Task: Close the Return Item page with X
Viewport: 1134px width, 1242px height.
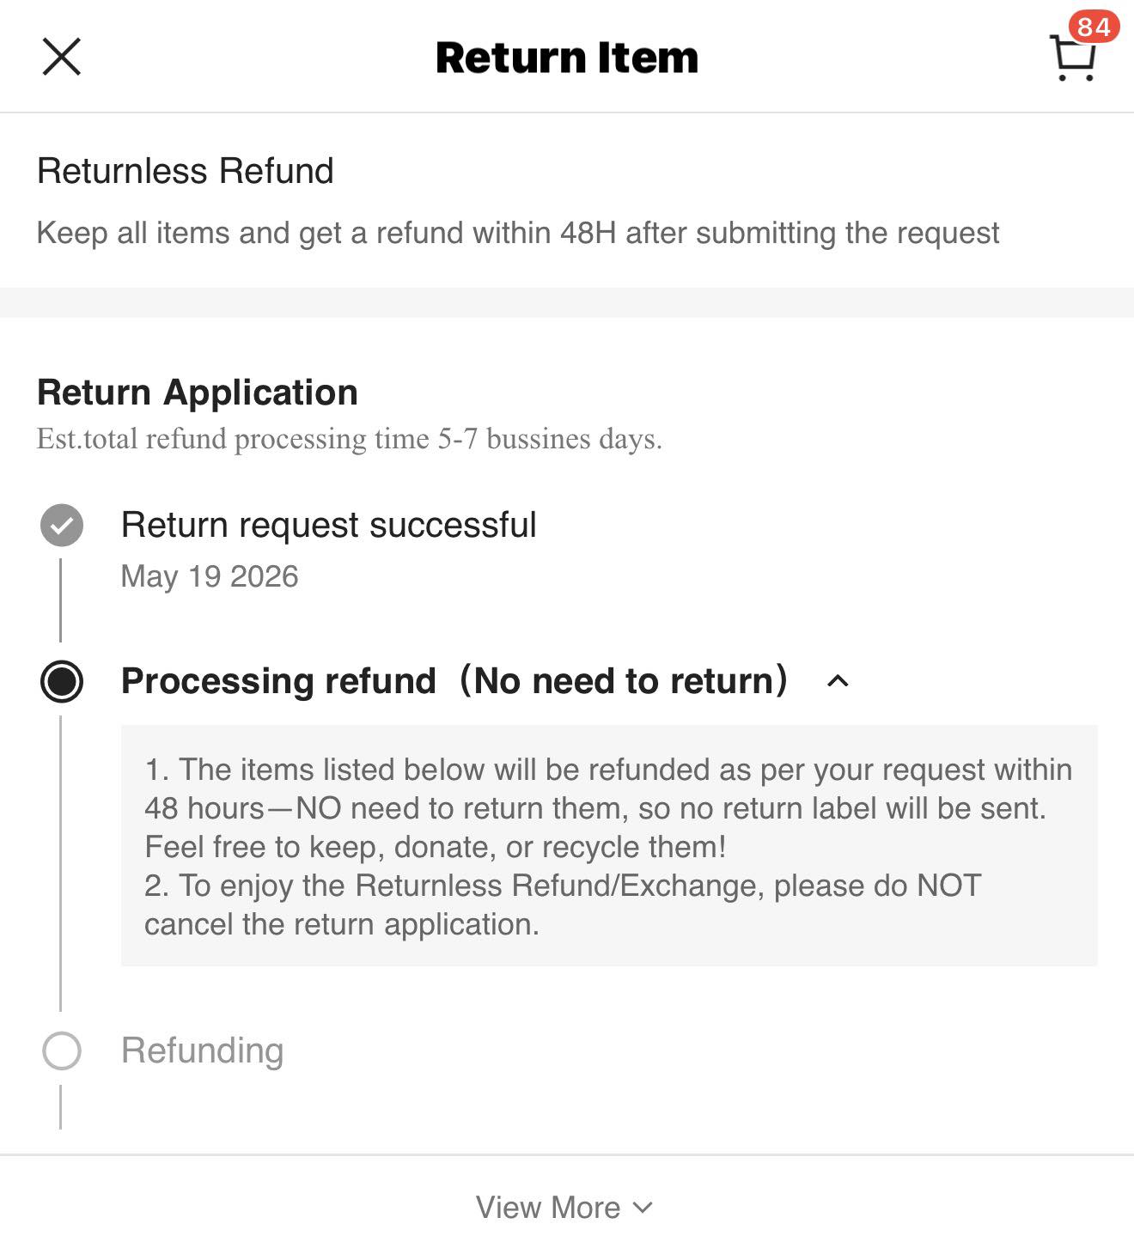Action: (x=62, y=57)
